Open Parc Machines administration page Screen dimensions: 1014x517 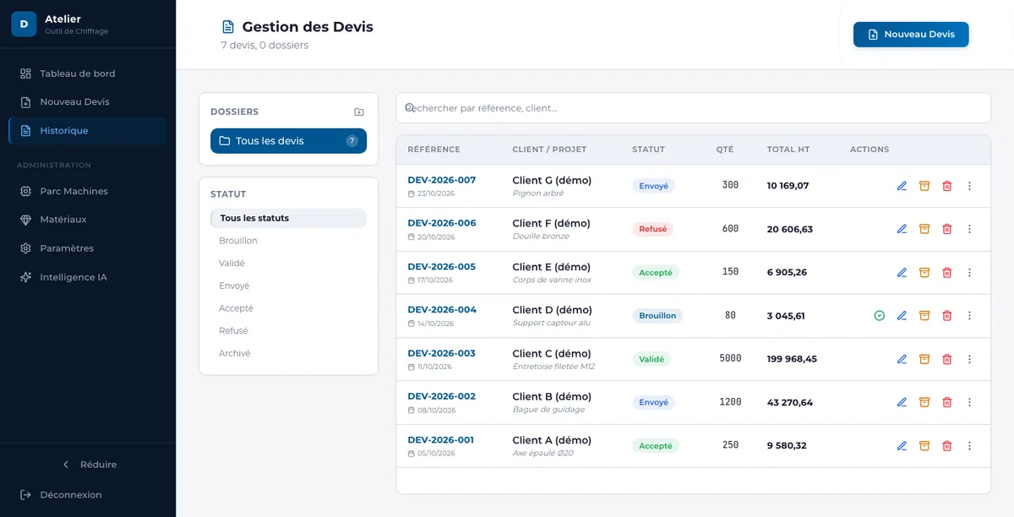click(88, 191)
